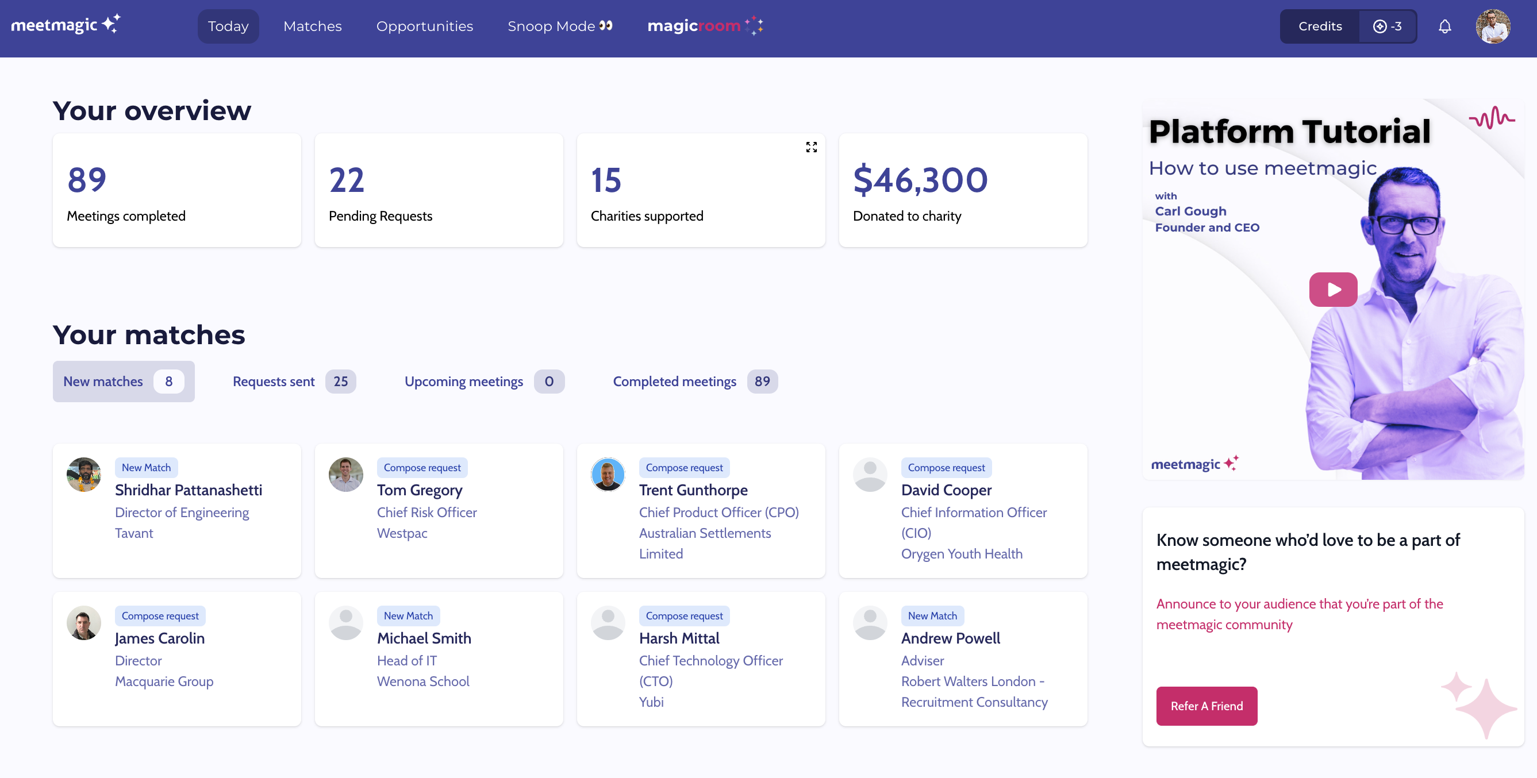This screenshot has width=1537, height=778.
Task: Click the Requests sent count 25
Action: click(341, 382)
